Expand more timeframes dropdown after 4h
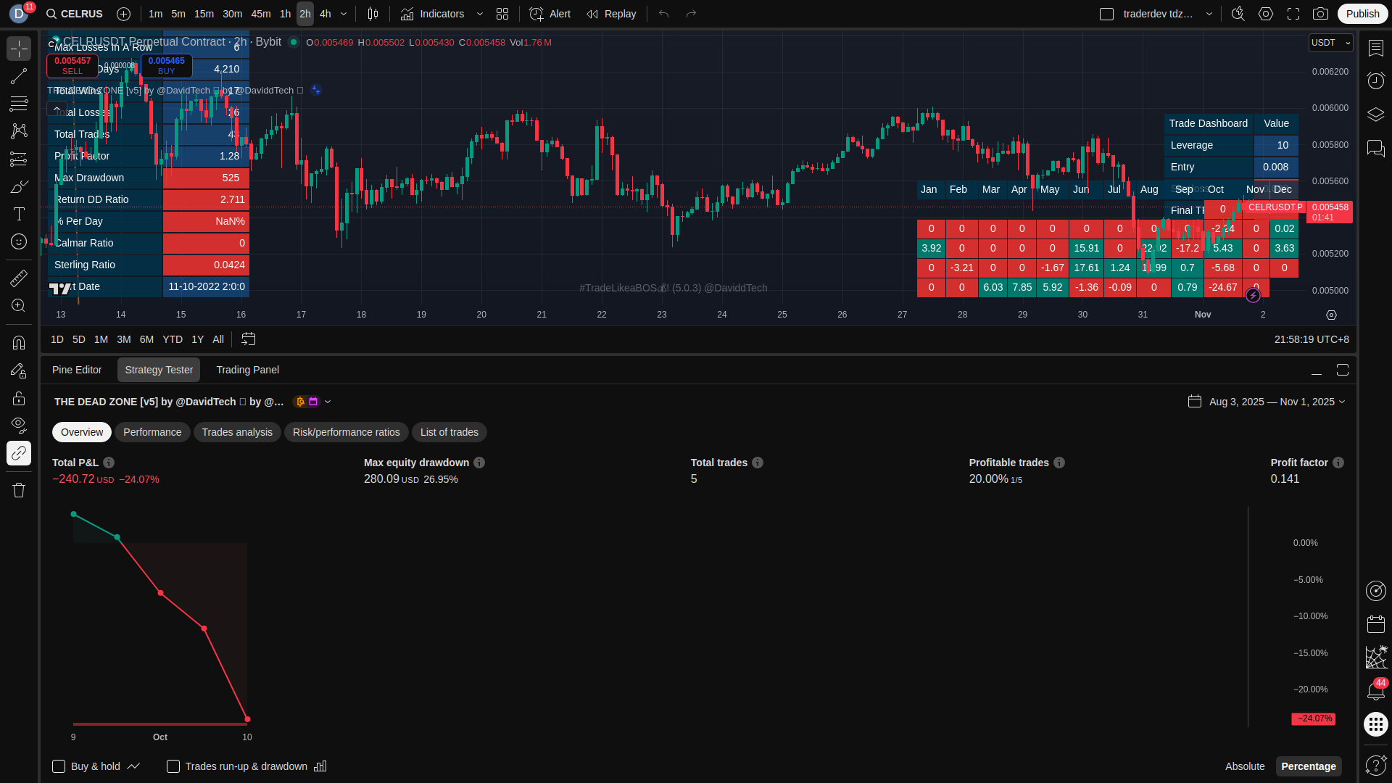Screen dimensions: 1392x783 [x=344, y=14]
